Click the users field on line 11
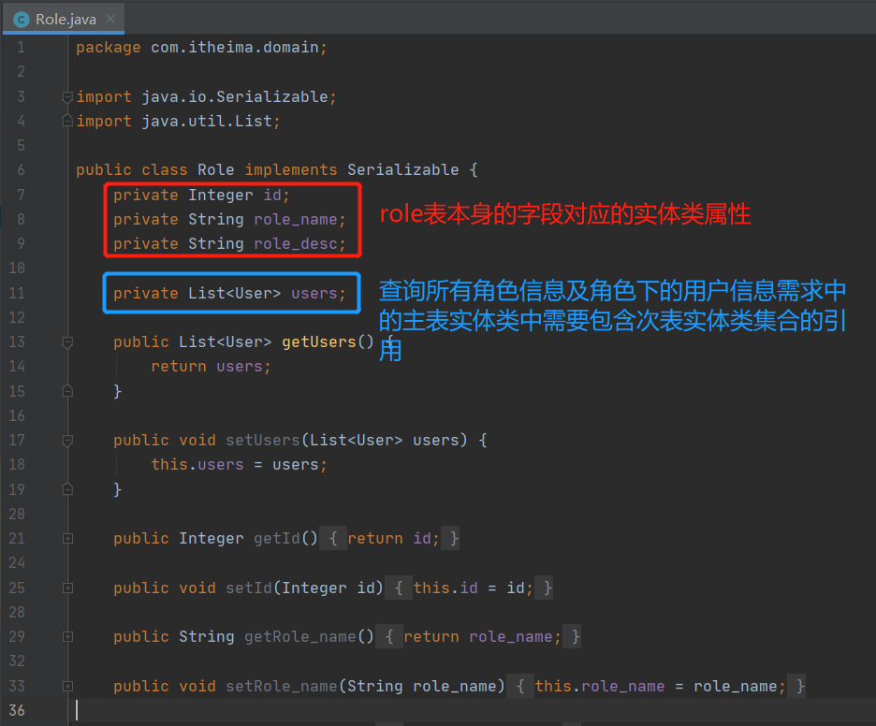876x726 pixels. point(314,293)
